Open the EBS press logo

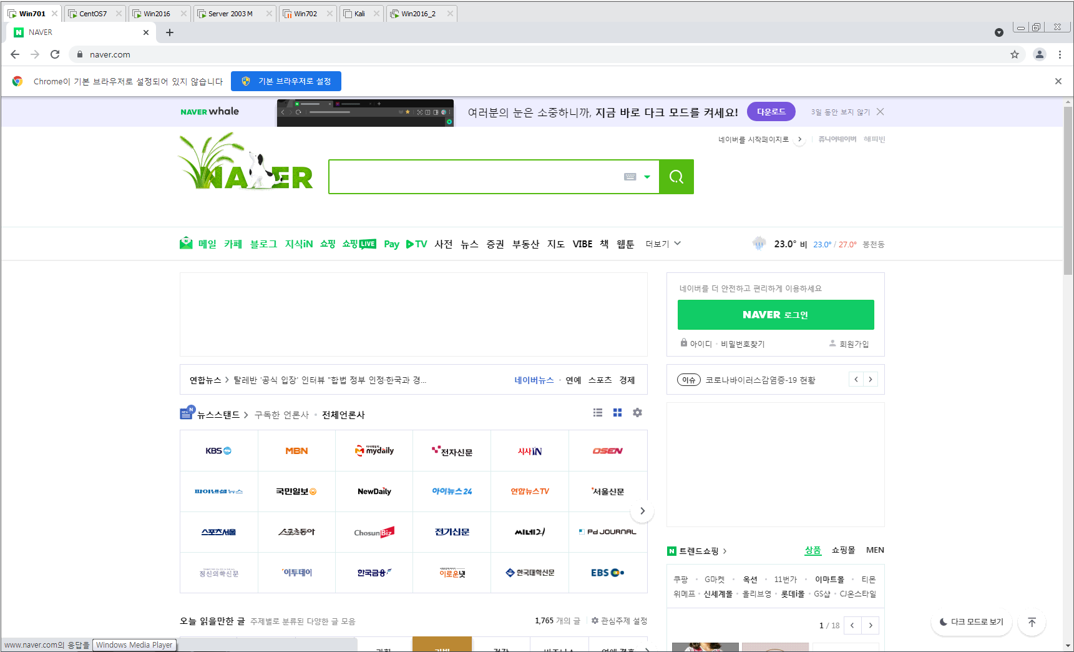point(607,573)
